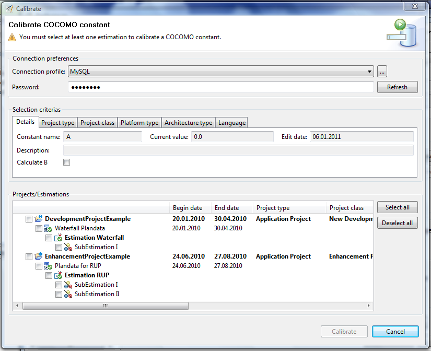Check the EnhancementProjectExample checkbox
The height and width of the screenshot is (351, 431).
pos(29,257)
